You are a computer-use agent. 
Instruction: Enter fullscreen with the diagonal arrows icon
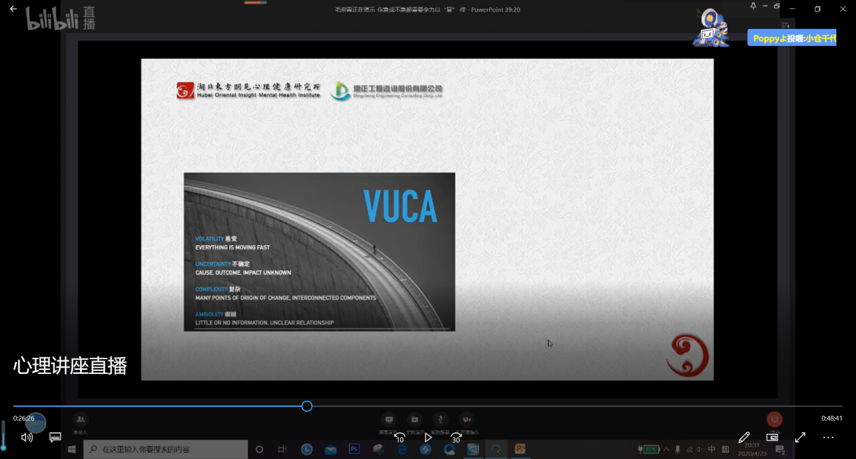tap(800, 437)
